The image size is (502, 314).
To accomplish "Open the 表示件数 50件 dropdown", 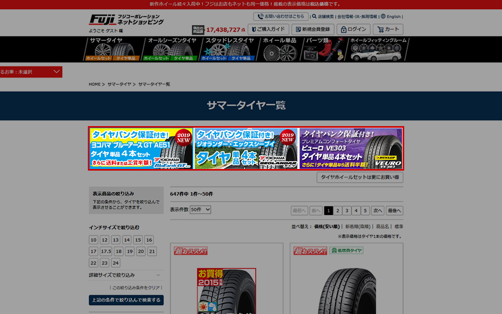I will click(x=200, y=209).
